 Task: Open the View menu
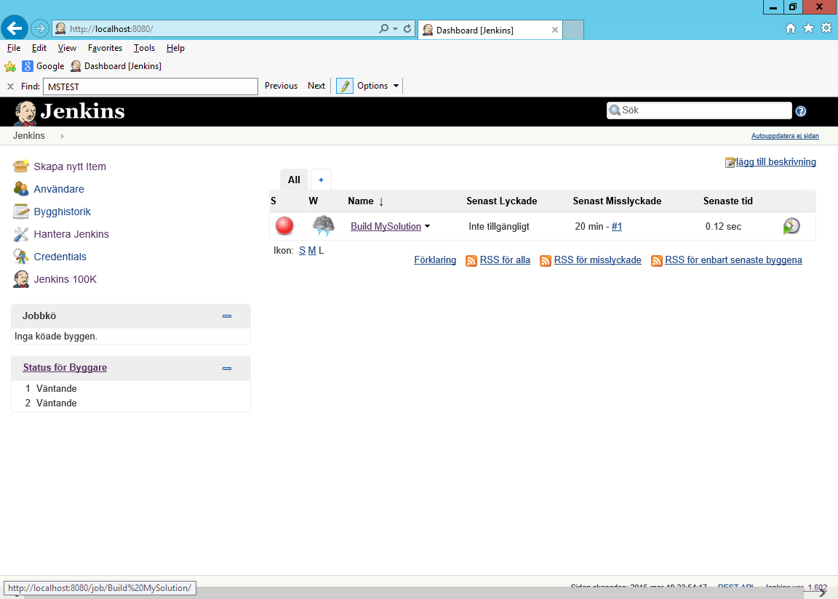tap(67, 48)
